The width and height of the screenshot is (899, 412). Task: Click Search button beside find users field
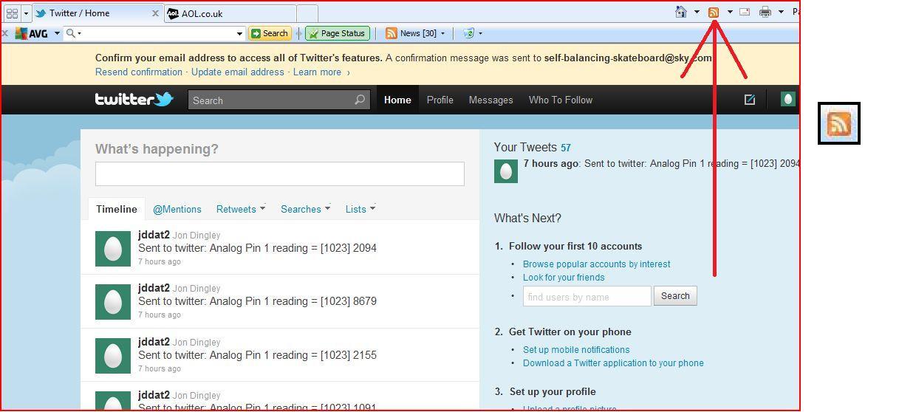675,296
